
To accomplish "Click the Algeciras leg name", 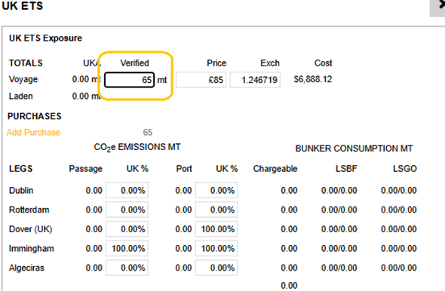I will [x=26, y=268].
